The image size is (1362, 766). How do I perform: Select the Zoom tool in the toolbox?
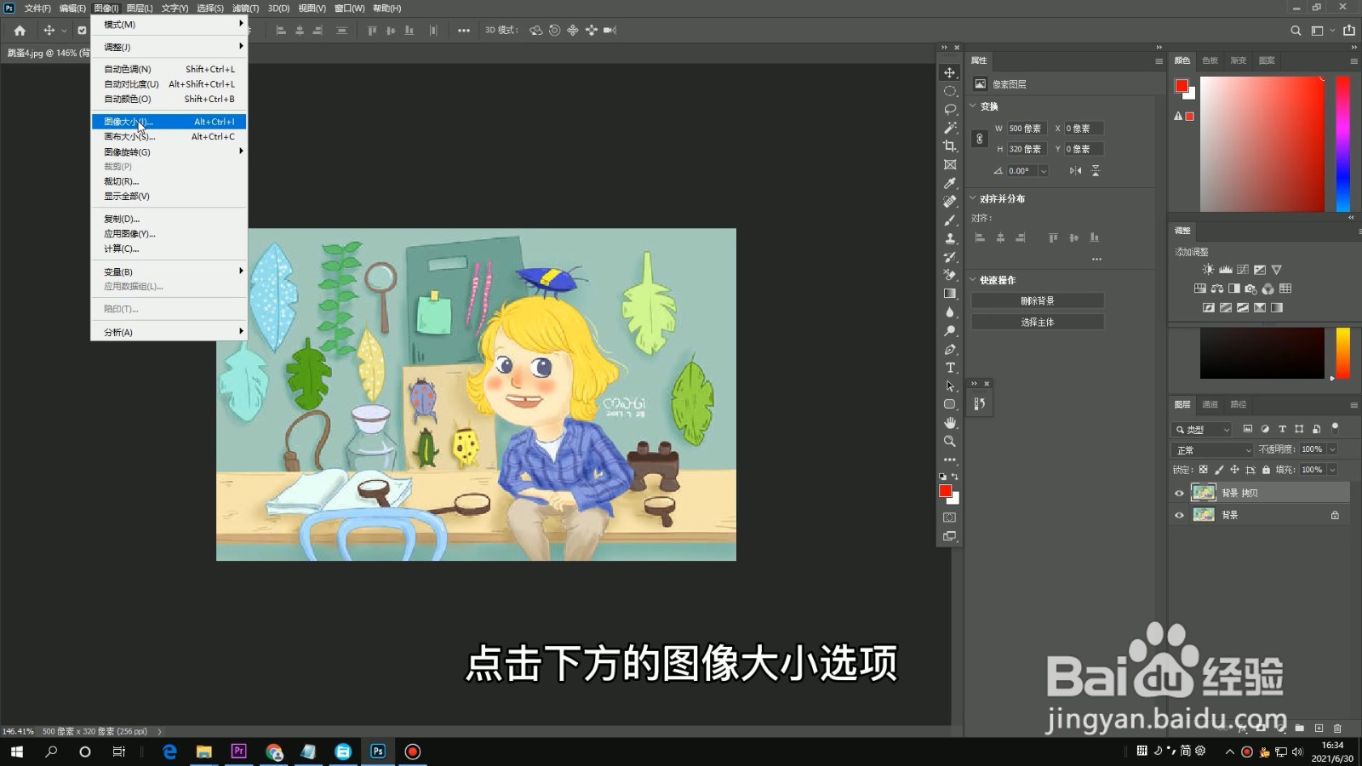click(x=950, y=442)
